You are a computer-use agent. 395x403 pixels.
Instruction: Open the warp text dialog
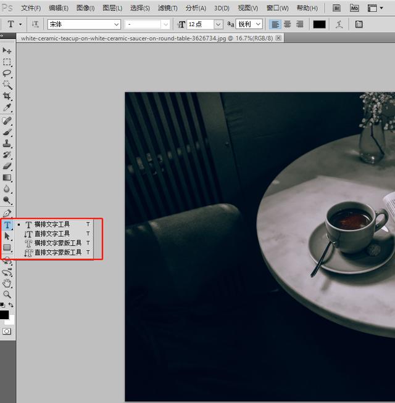(x=339, y=25)
